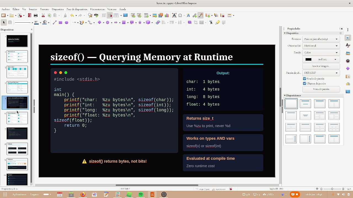Image resolution: width=353 pixels, height=198 pixels.
Task: Open the Slide Transition sidebar deck
Action: tap(348, 76)
